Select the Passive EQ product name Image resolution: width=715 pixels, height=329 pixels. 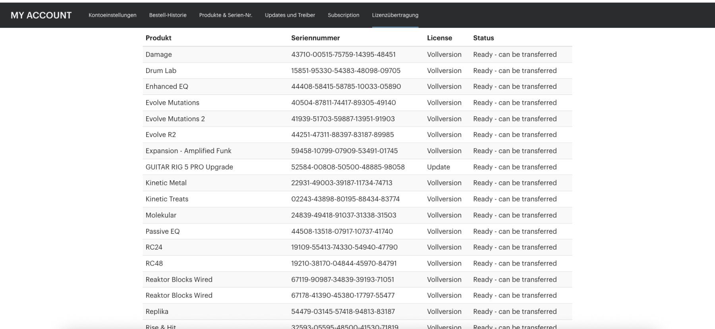click(162, 231)
